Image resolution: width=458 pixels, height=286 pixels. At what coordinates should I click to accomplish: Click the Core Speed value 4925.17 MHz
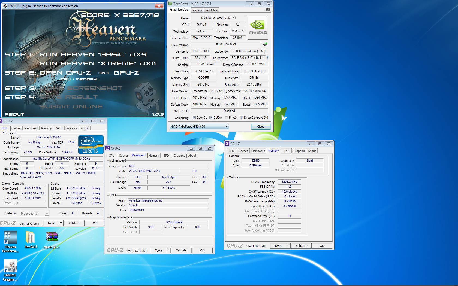click(33, 188)
